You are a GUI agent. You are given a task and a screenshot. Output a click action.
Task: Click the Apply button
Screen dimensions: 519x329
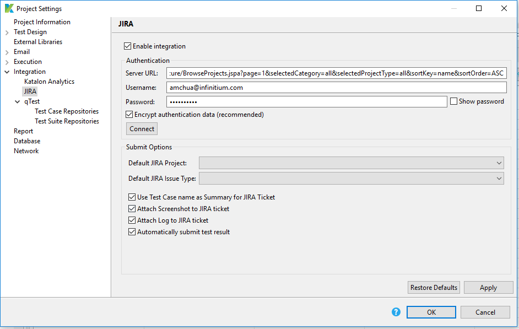[488, 287]
